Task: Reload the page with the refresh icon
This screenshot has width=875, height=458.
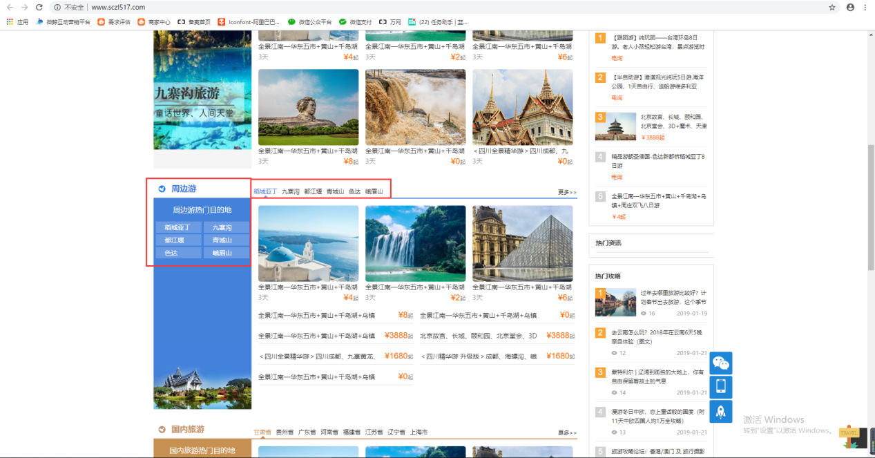Action: click(x=39, y=7)
